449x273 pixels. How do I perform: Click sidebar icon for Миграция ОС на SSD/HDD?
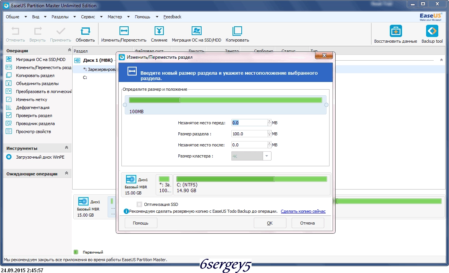pos(9,59)
